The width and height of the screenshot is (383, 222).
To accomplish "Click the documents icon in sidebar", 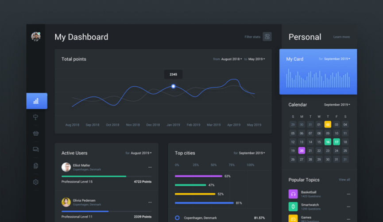I will click(36, 166).
